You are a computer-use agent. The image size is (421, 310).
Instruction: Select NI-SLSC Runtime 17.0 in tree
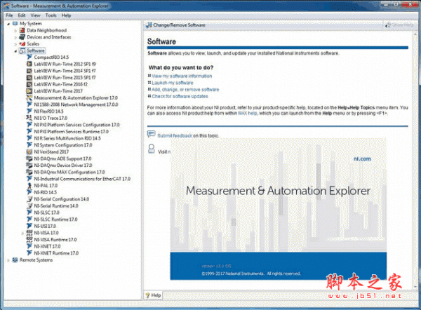(x=55, y=220)
